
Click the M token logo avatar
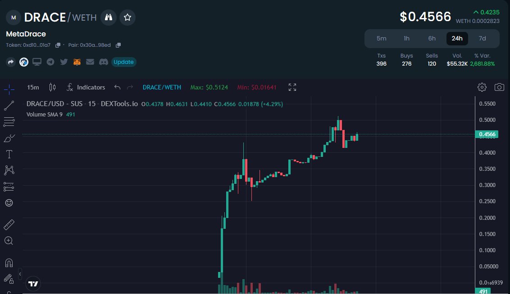14,18
